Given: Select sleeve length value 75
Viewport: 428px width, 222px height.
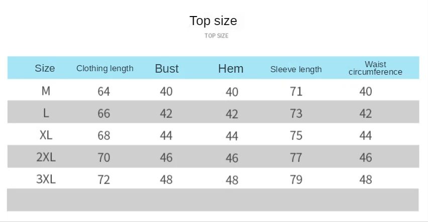Looking at the screenshot, I should click(296, 136).
